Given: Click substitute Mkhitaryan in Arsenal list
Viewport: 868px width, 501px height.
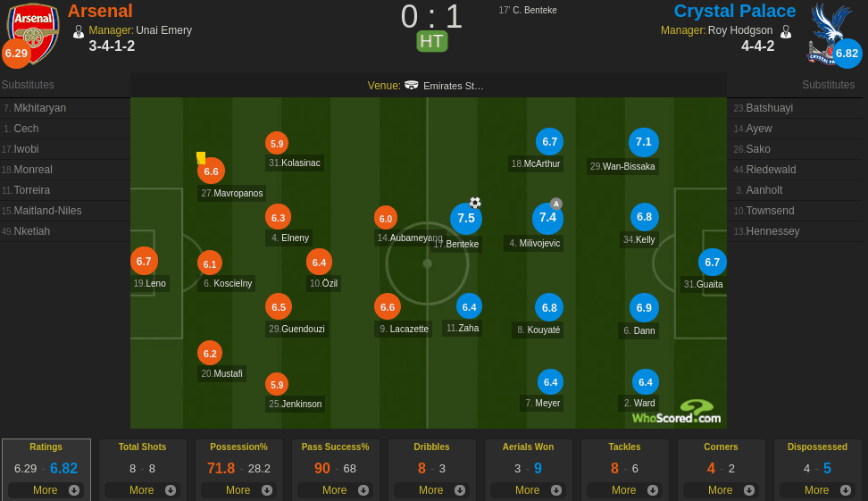Looking at the screenshot, I should click(x=40, y=108).
